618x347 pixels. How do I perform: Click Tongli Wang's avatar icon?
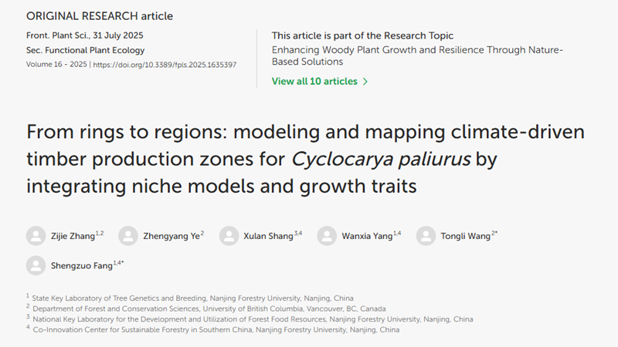[426, 235]
